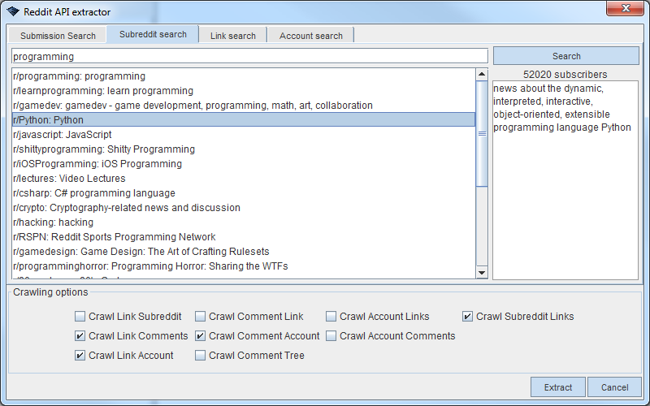
Task: Click the results list scroll-down arrow
Action: pos(482,273)
